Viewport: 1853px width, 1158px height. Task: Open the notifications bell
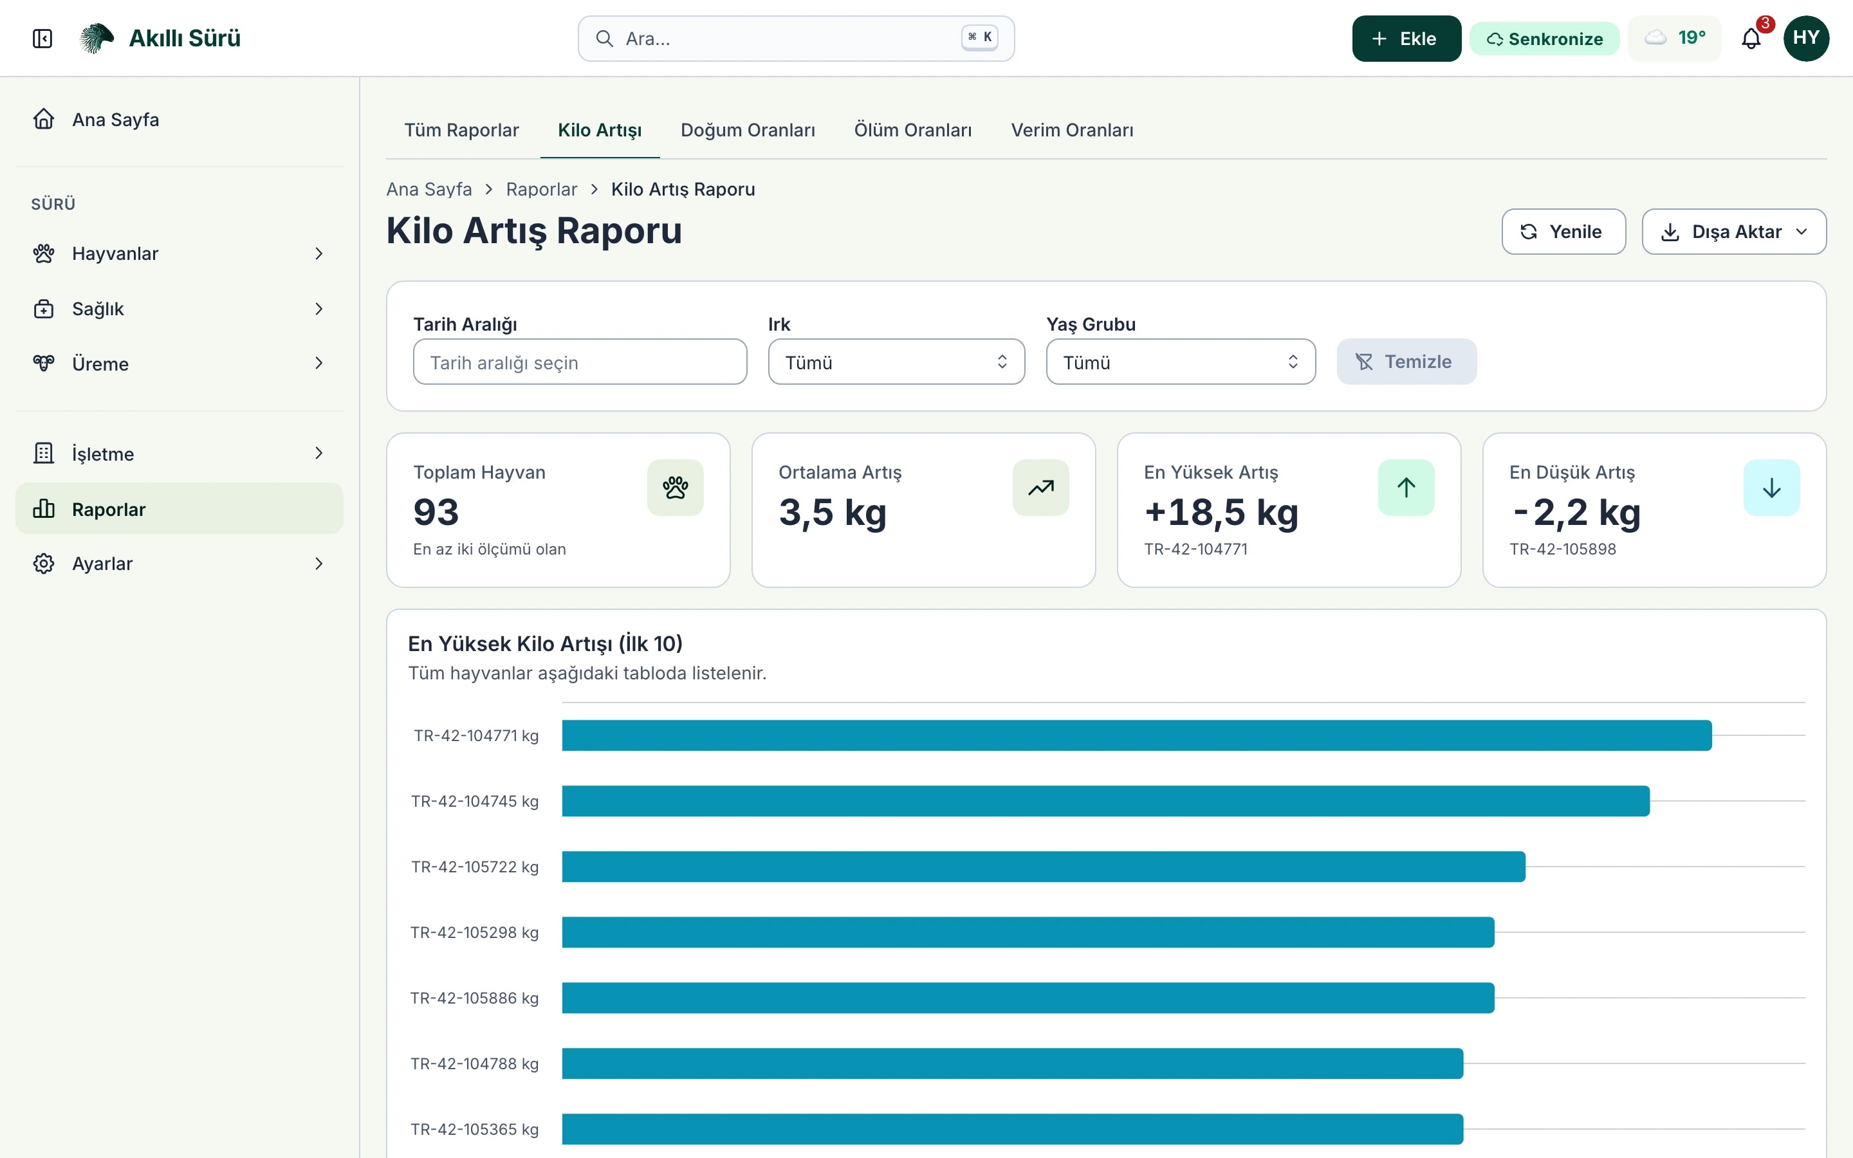coord(1751,39)
